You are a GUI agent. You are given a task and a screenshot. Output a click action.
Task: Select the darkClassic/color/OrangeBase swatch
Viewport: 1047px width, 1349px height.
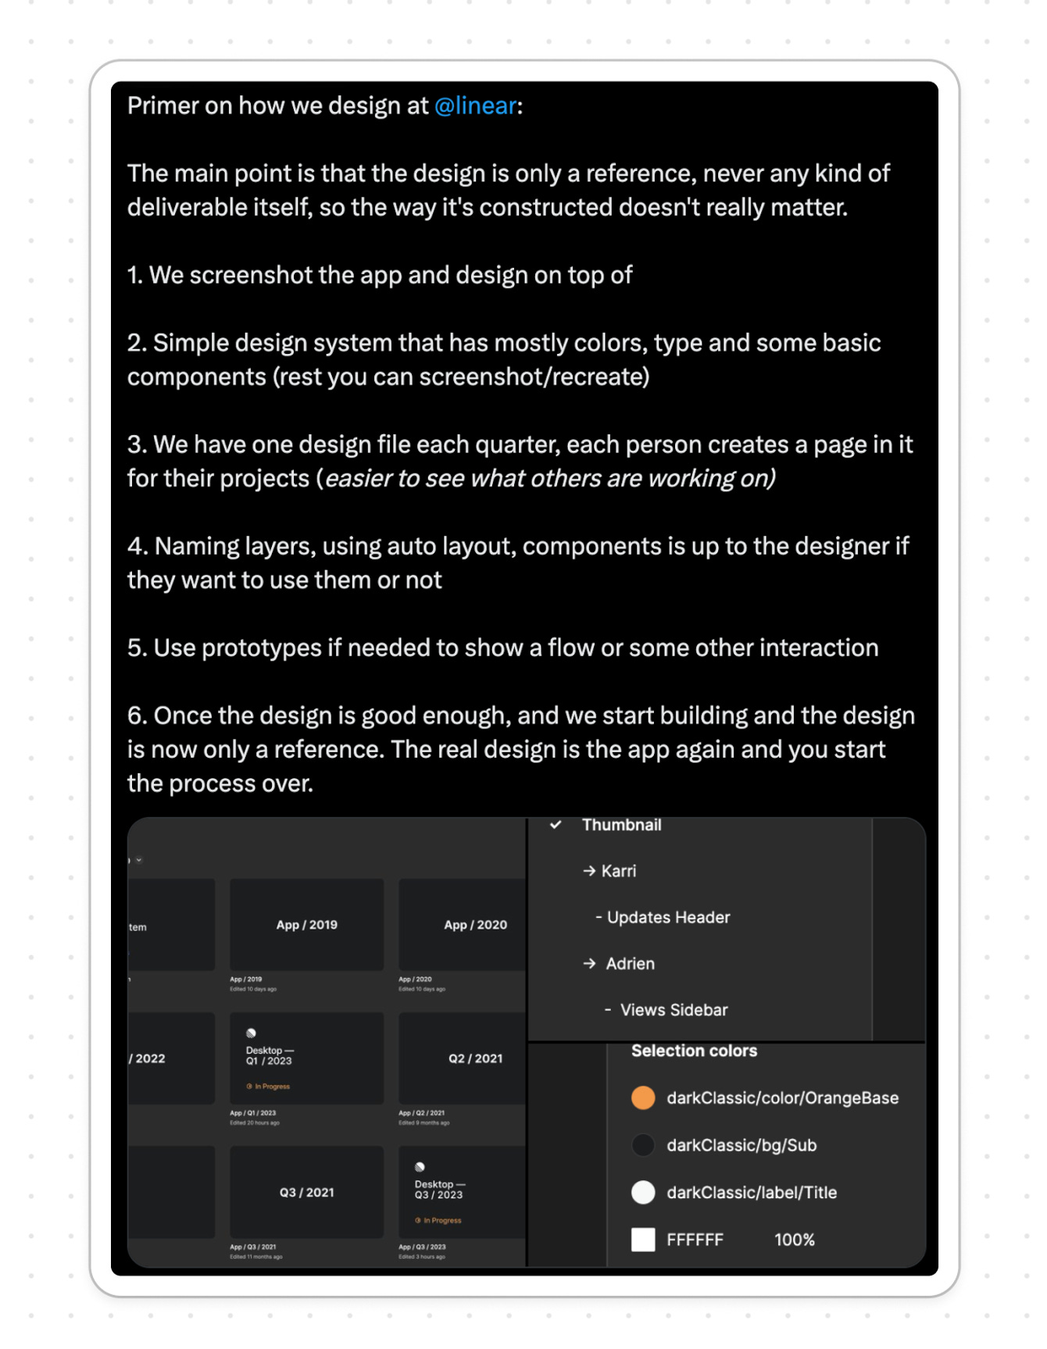click(643, 1097)
